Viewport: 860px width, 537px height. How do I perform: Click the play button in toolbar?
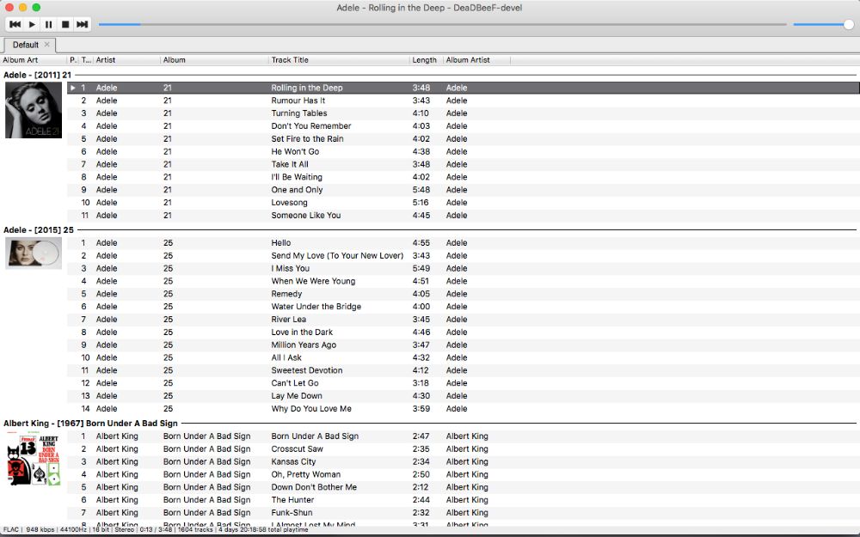(x=32, y=24)
